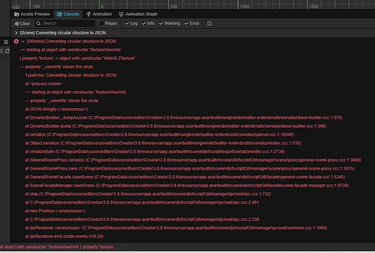
Task: Toggle the Info filter checkbox
Action: click(143, 23)
